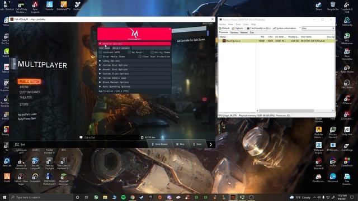Click the gear icon in the game lobby bar

(x=142, y=137)
